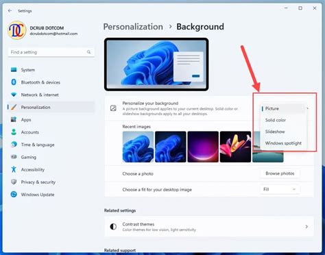Open the Accessibility label in sidebar

click(x=33, y=169)
